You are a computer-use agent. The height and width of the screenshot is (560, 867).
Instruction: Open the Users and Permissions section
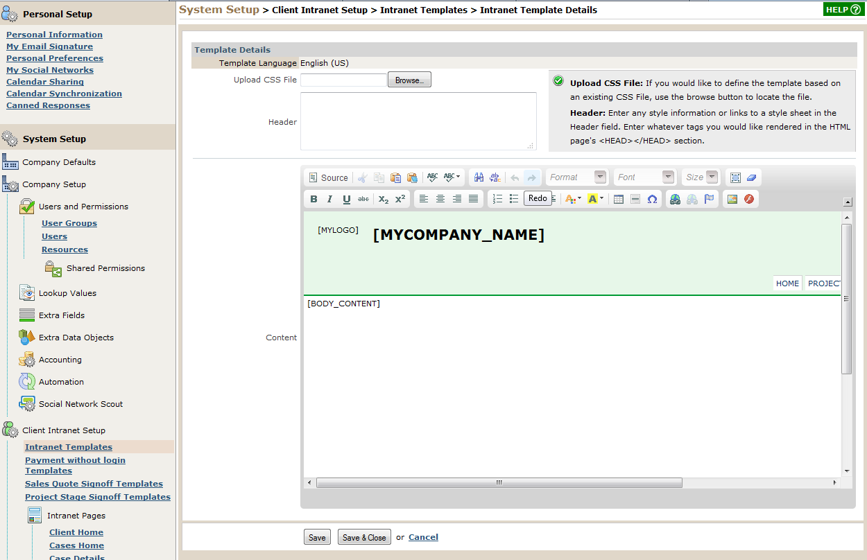(83, 207)
